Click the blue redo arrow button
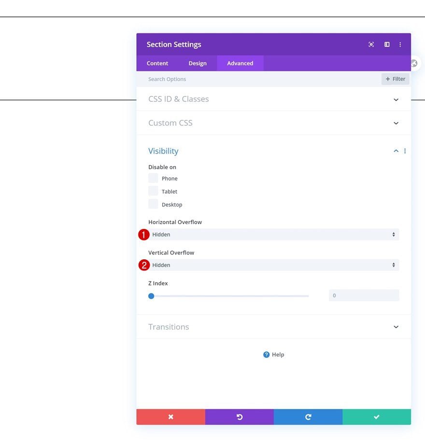Screen dimensions: 425x440 pos(308,417)
